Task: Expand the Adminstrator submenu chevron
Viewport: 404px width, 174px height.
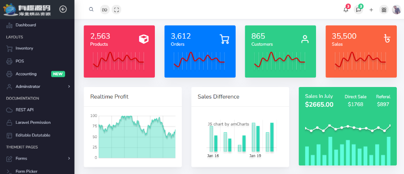Action: coord(69,87)
